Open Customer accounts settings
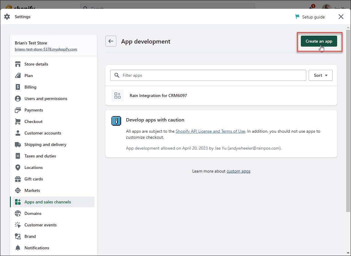This screenshot has height=256, width=351. coord(53,133)
